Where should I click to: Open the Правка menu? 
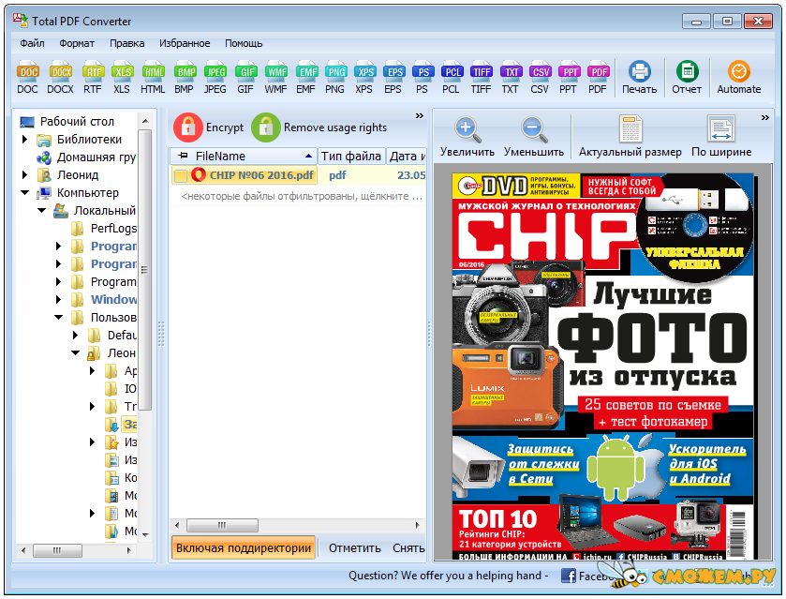pyautogui.click(x=126, y=43)
